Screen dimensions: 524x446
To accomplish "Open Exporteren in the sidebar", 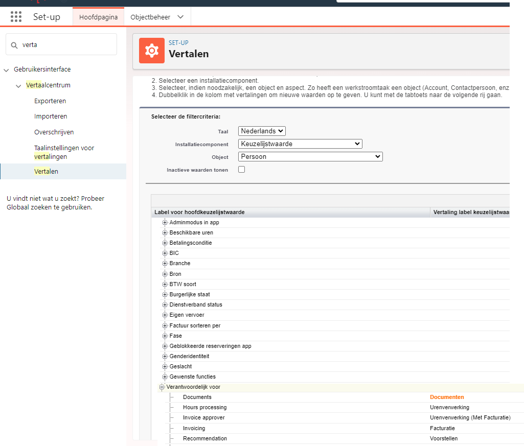I will tap(50, 101).
